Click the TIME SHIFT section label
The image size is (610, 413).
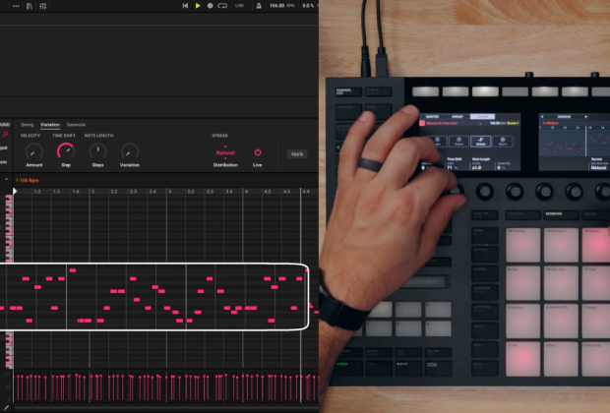[x=64, y=136]
